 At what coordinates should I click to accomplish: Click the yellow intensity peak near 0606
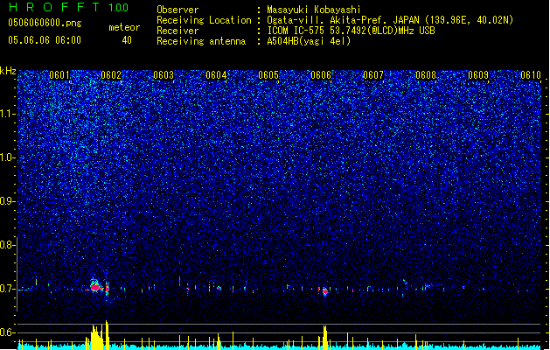[x=324, y=337]
